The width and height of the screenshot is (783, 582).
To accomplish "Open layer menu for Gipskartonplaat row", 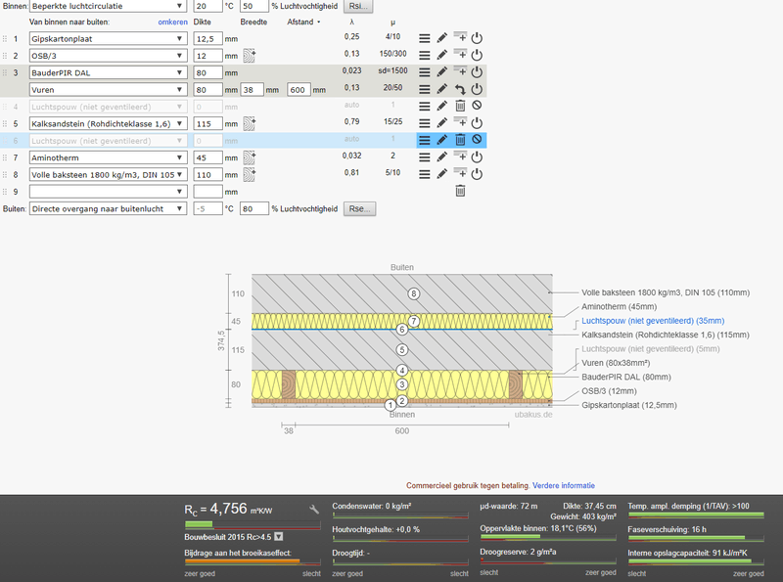I will pyautogui.click(x=424, y=38).
